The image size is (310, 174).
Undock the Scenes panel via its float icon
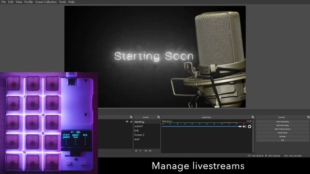tap(158, 117)
